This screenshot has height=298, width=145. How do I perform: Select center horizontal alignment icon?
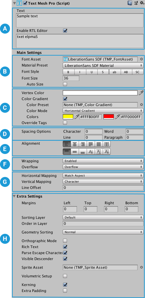click(x=75, y=144)
